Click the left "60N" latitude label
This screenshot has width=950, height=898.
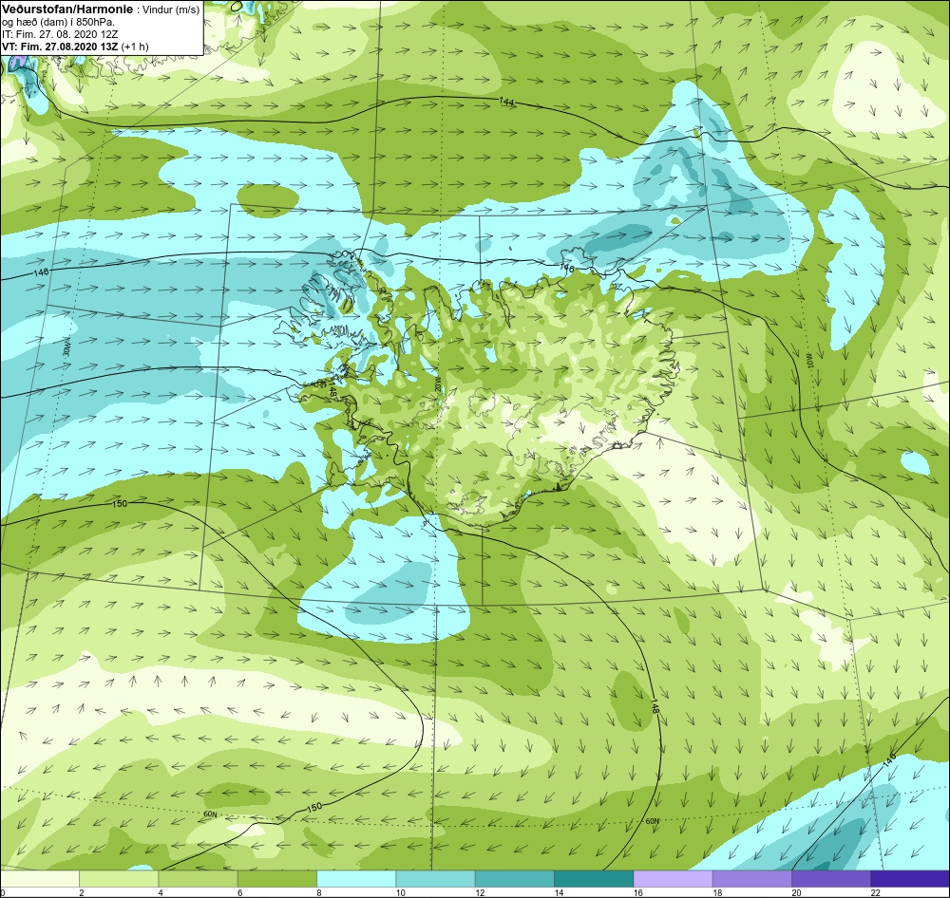pos(210,814)
